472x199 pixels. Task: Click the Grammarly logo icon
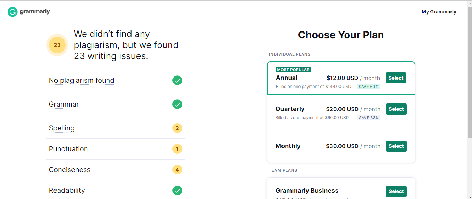12,12
